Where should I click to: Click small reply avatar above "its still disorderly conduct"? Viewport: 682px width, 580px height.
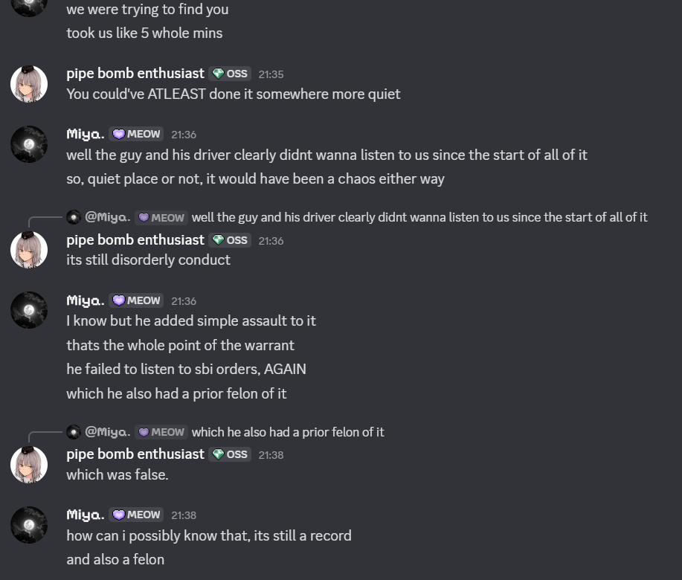pyautogui.click(x=73, y=217)
